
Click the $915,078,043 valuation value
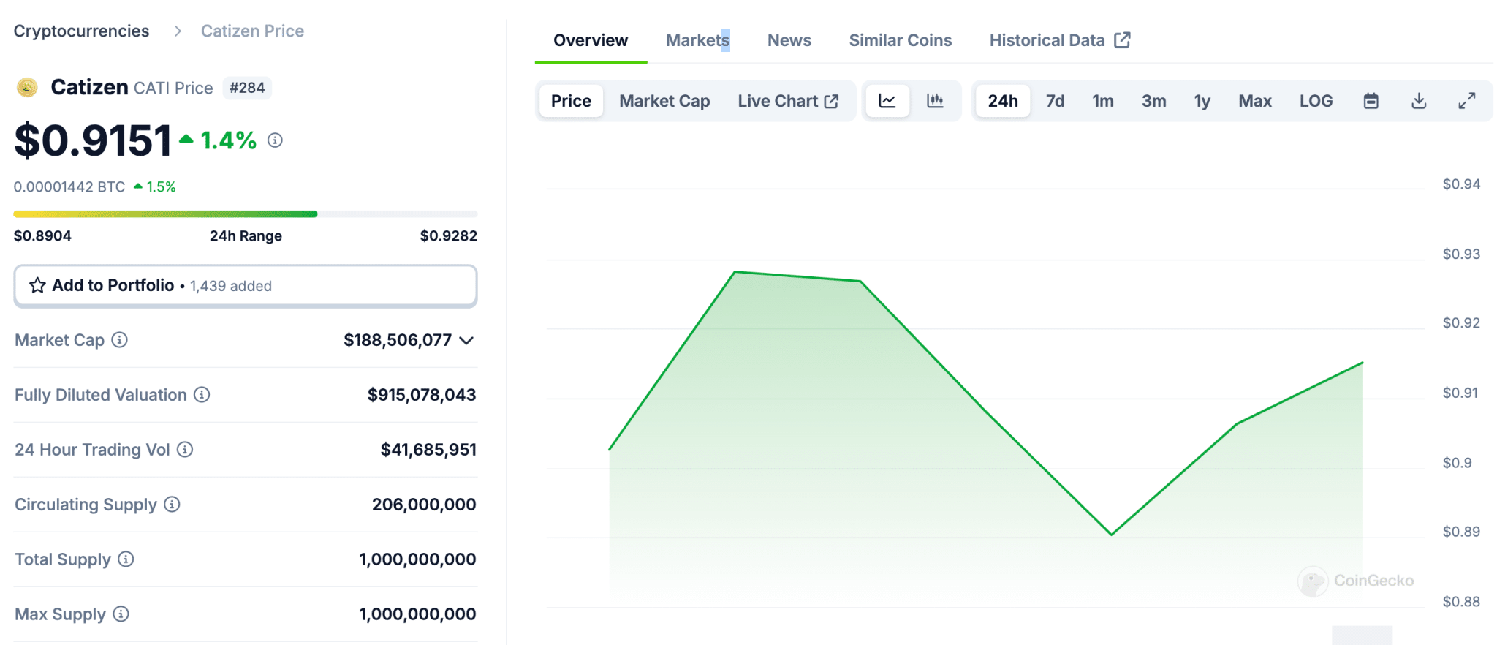click(422, 395)
